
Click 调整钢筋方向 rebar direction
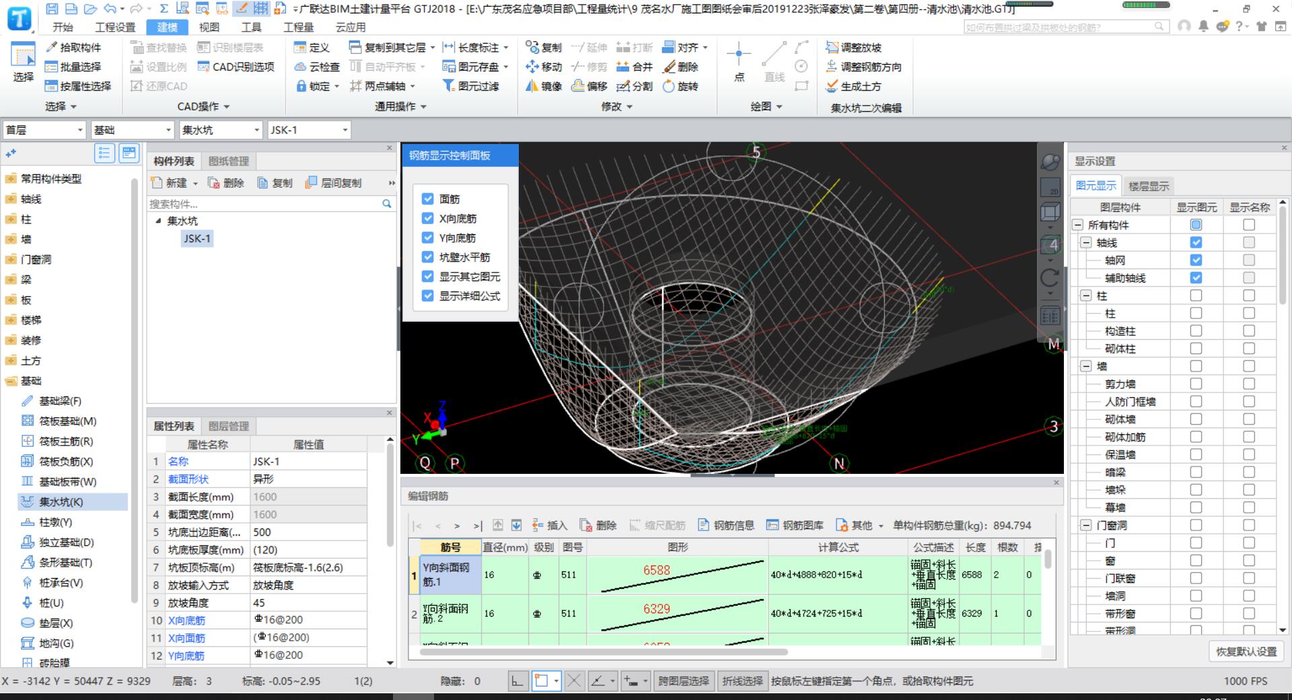(864, 67)
